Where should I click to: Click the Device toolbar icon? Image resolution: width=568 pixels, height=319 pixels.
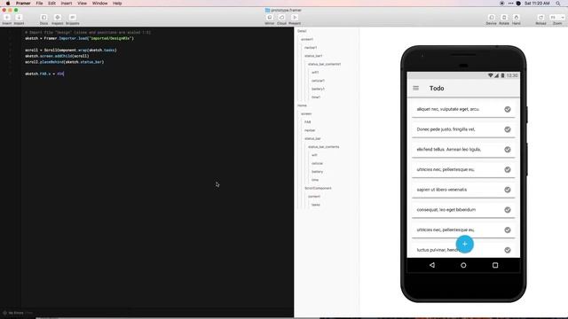(x=491, y=18)
